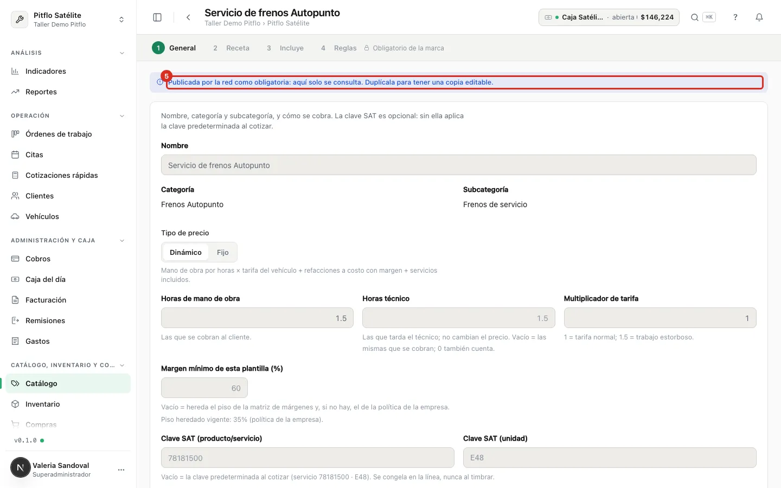Click the Frenos de servicio subcategory value
The width and height of the screenshot is (781, 488).
point(495,204)
